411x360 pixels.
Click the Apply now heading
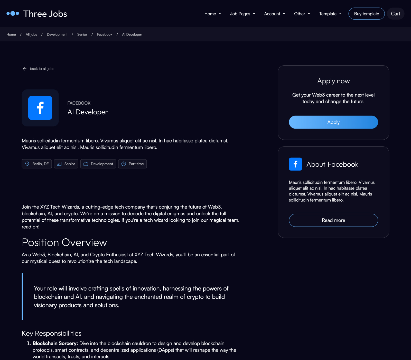pos(333,81)
